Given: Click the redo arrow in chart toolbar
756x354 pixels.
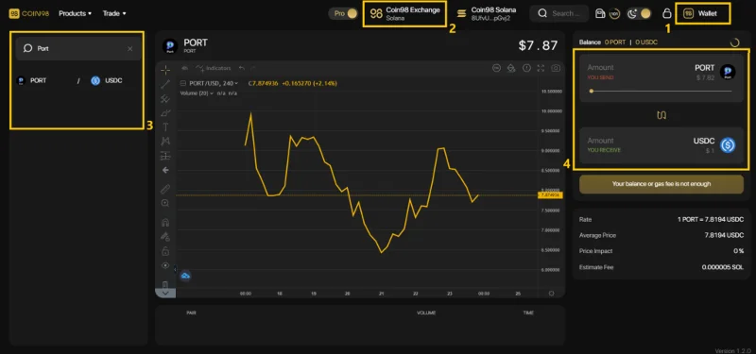Looking at the screenshot, I should pyautogui.click(x=253, y=68).
